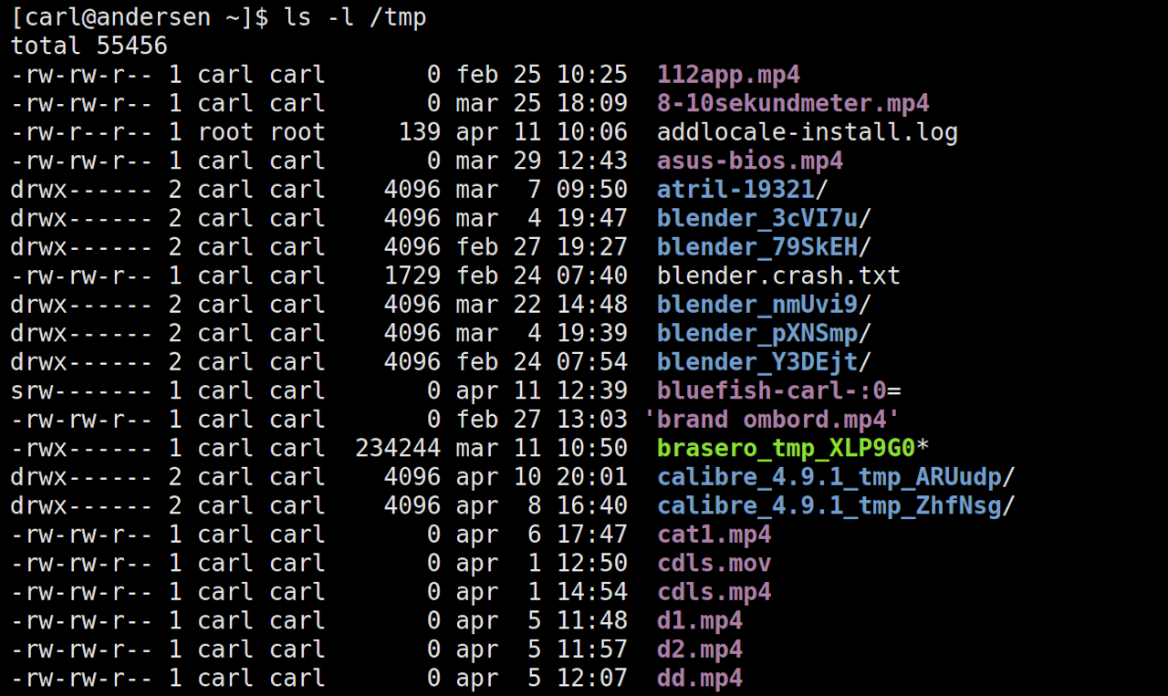Click the dd.mp4 filename
This screenshot has height=696, width=1168.
pos(699,678)
